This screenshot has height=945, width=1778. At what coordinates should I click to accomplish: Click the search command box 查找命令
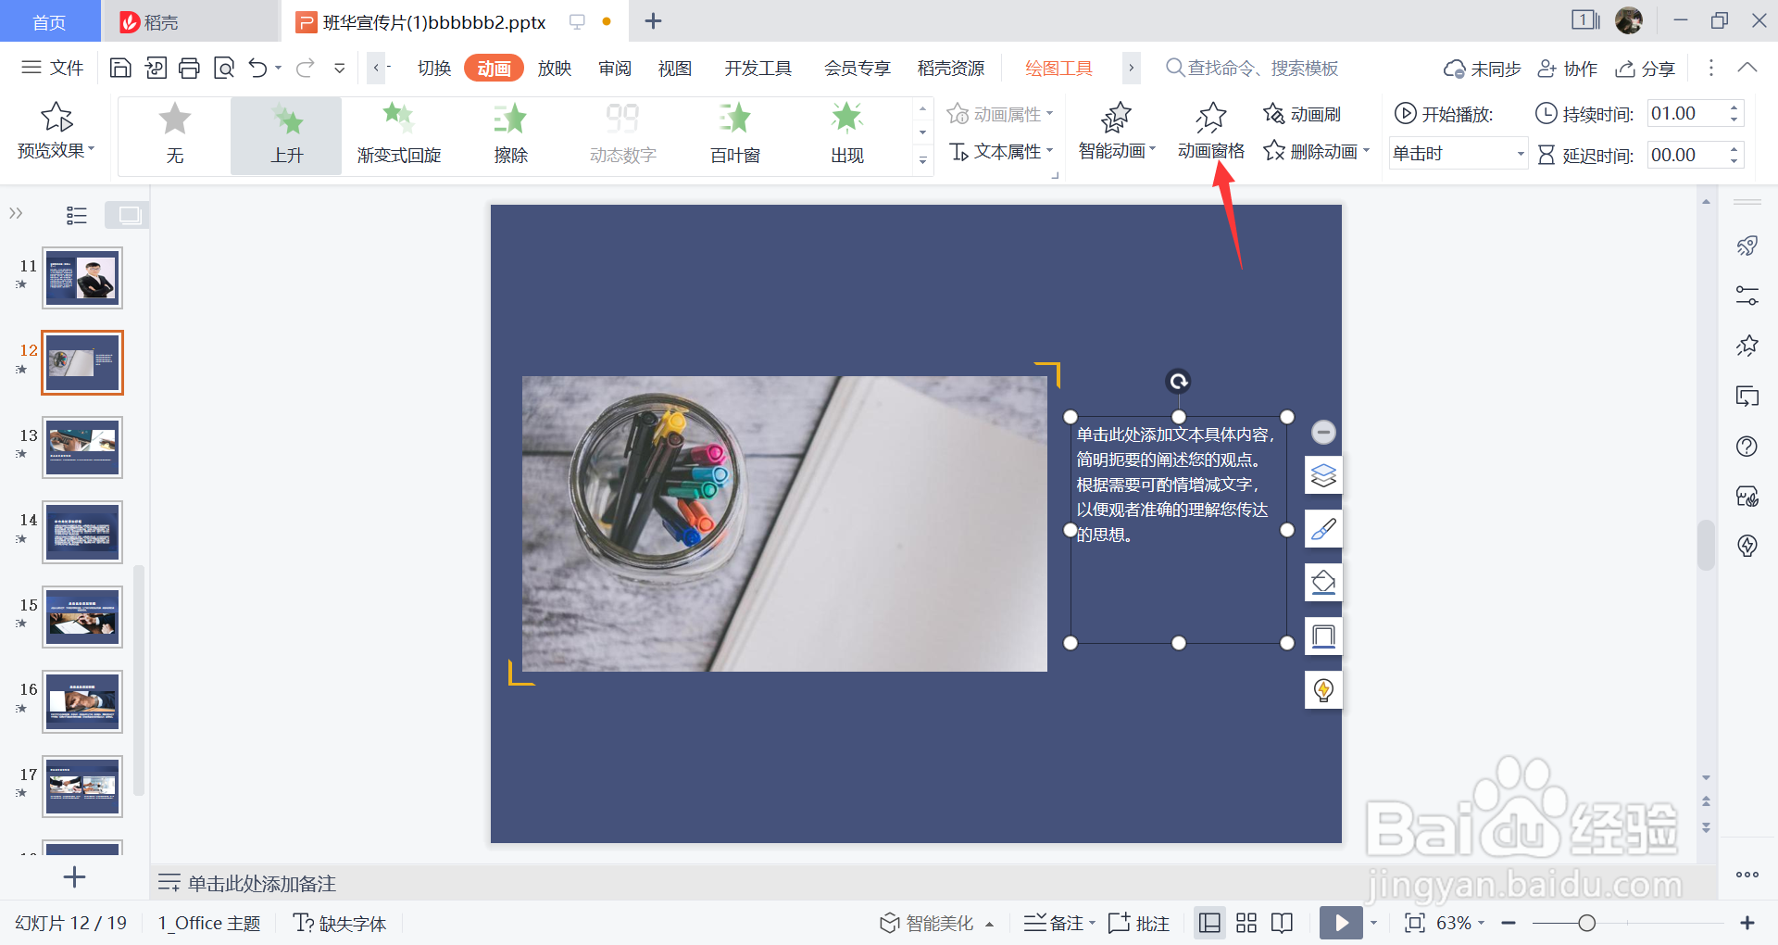pos(1252,68)
